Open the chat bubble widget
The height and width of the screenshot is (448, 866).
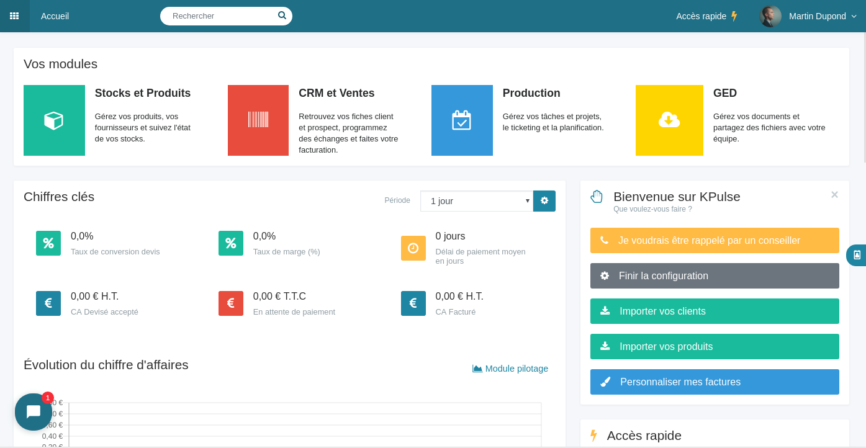[34, 412]
